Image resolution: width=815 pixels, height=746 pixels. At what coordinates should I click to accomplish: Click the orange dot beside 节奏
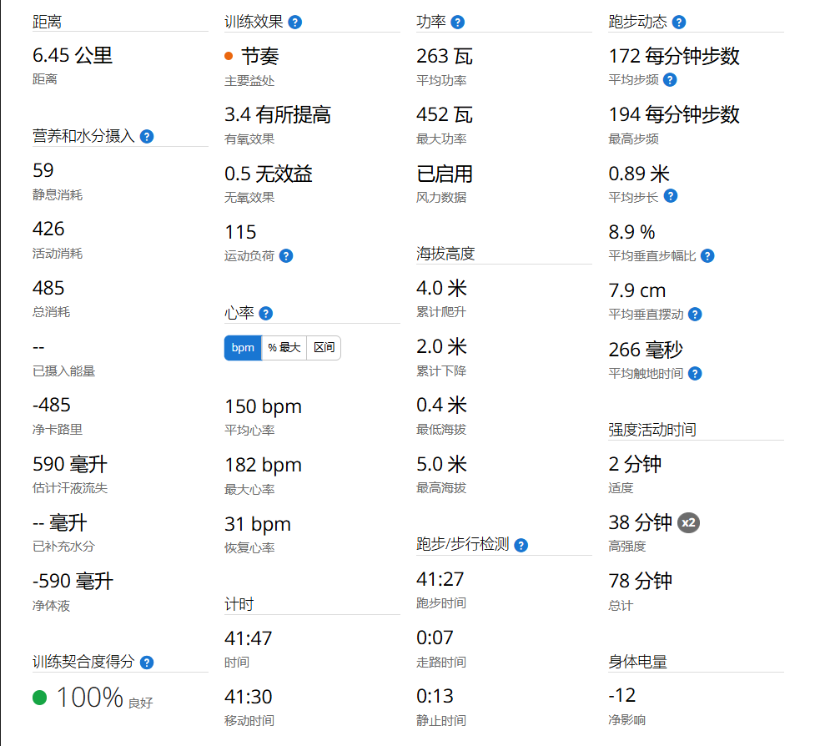229,57
